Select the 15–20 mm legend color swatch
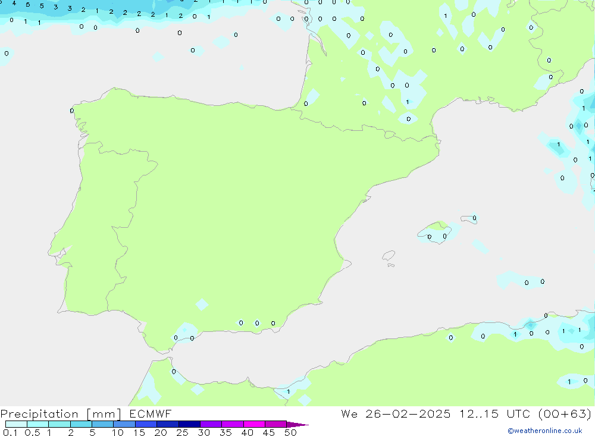 tap(146, 424)
